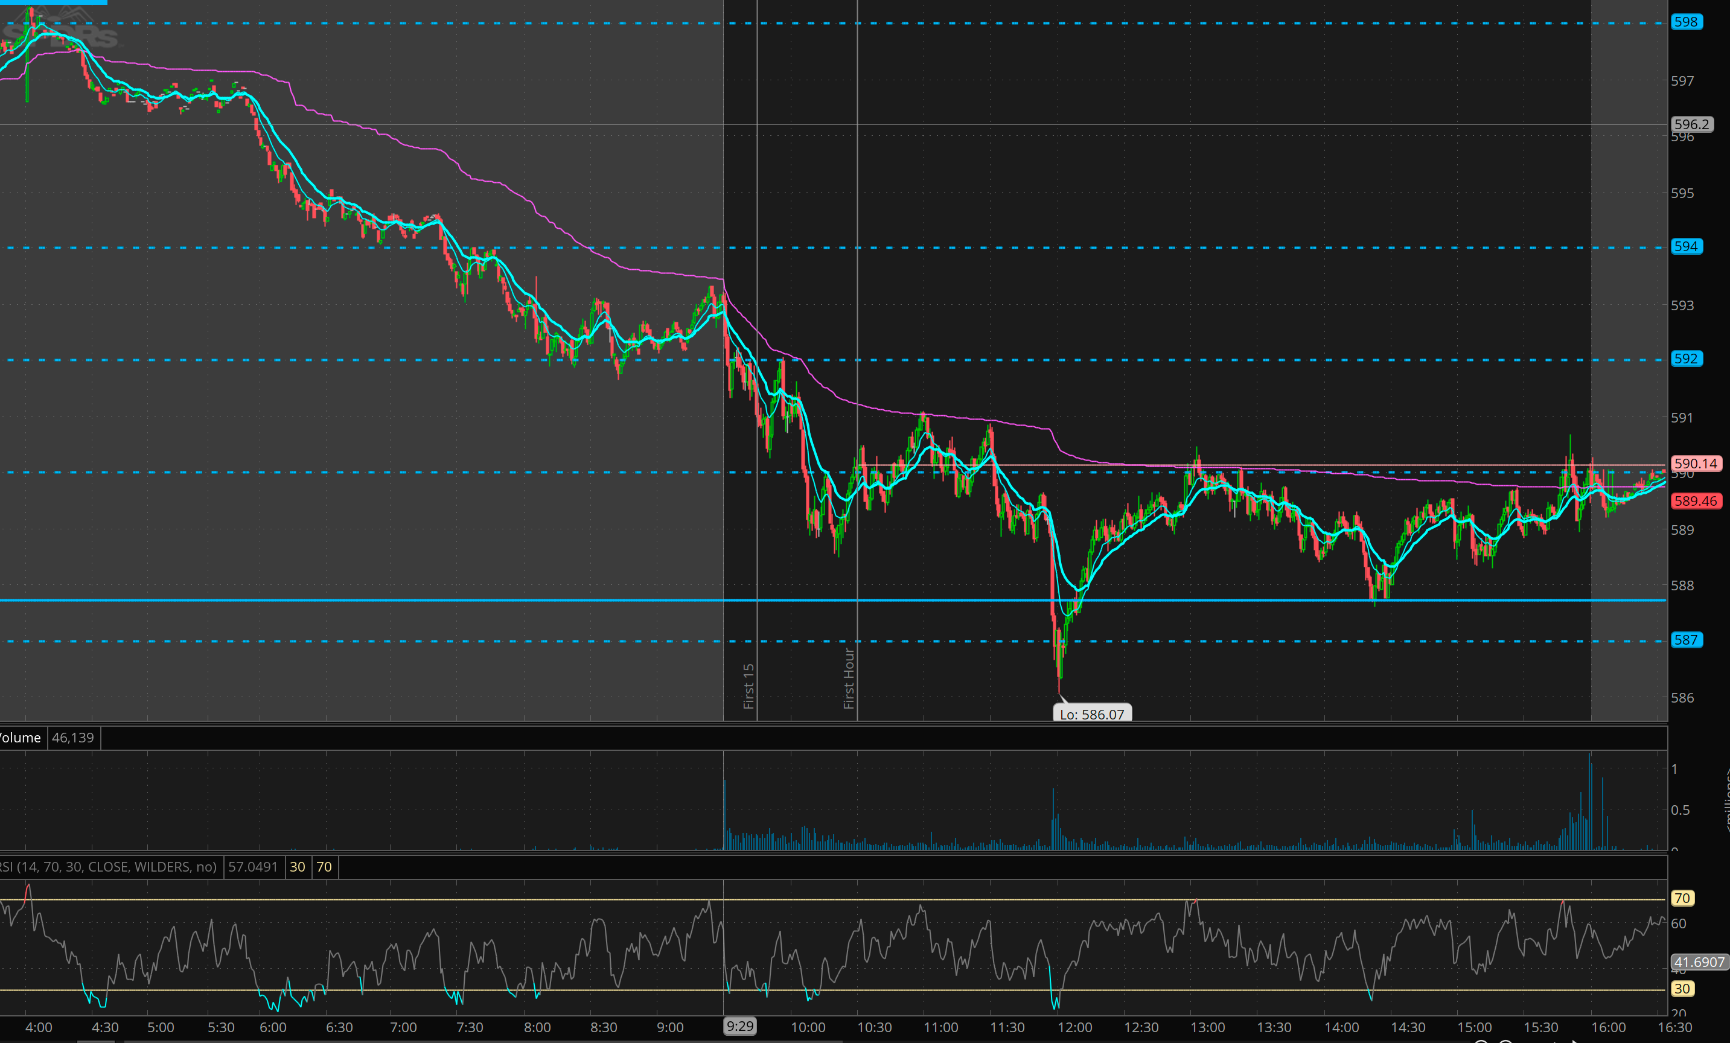Click the 30 box in RSI header
This screenshot has width=1730, height=1043.
(297, 867)
